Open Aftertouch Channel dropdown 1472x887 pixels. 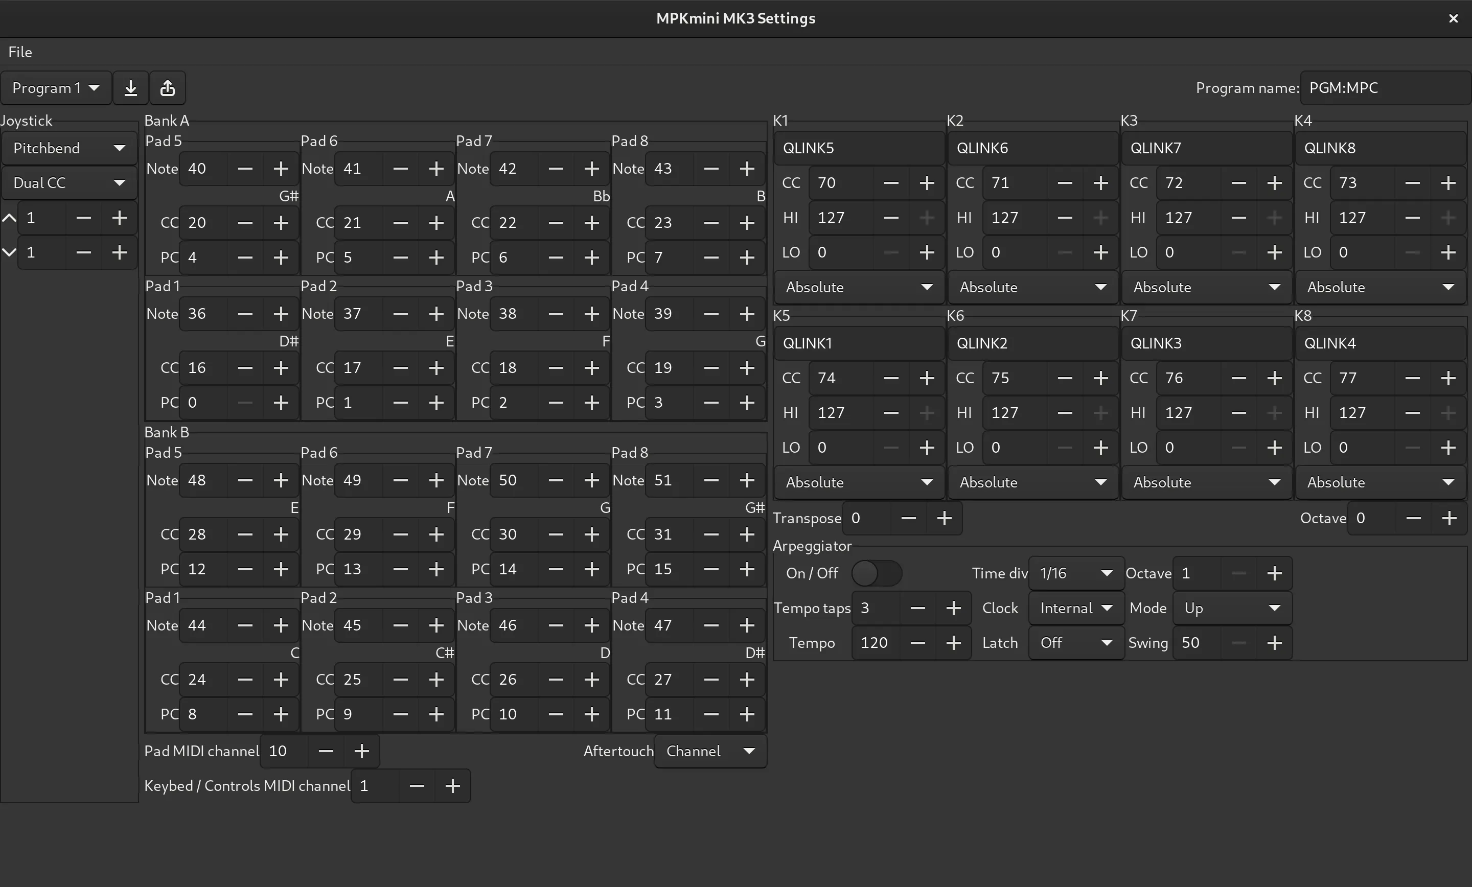(710, 751)
